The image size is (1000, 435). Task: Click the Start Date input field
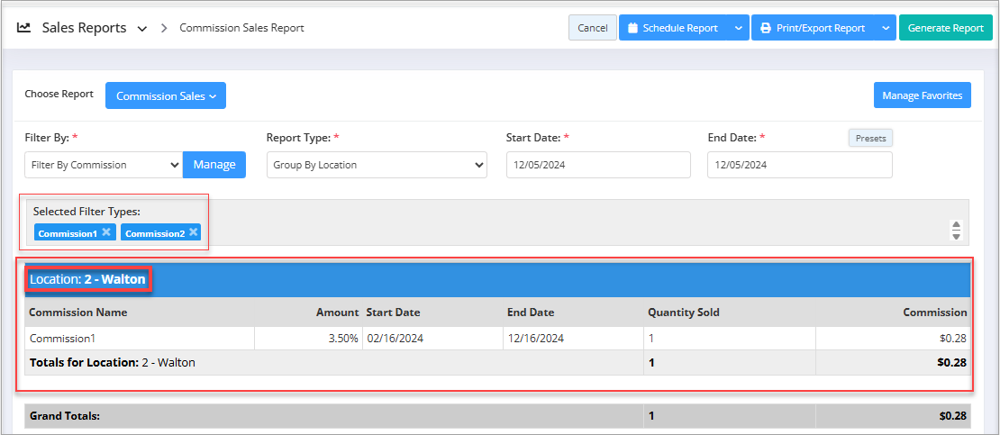[598, 165]
